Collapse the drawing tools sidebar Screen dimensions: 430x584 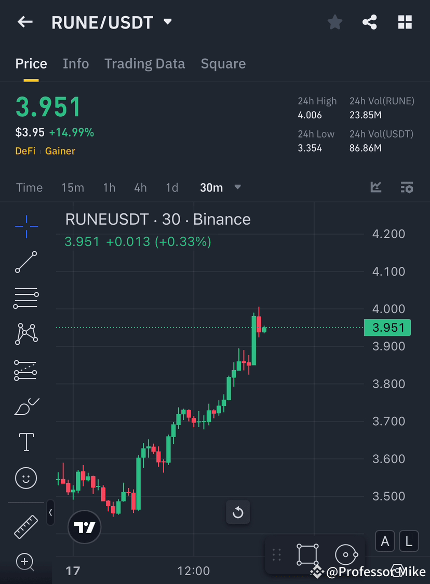click(x=50, y=513)
